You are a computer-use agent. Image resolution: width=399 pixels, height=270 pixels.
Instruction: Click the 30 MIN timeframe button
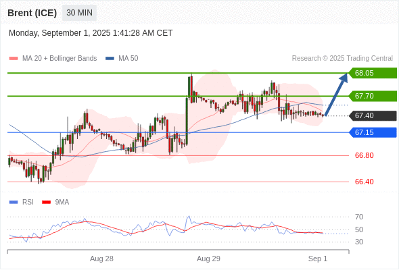(x=79, y=13)
